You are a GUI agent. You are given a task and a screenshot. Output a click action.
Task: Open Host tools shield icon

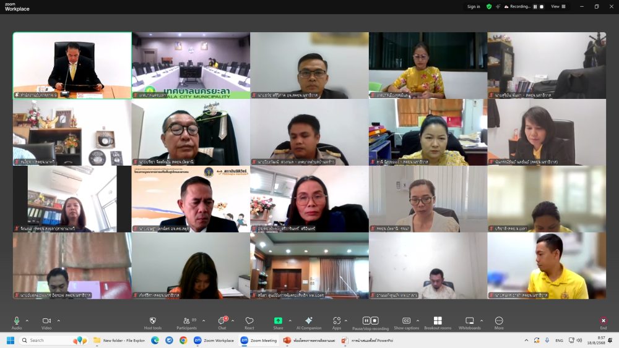click(x=152, y=321)
